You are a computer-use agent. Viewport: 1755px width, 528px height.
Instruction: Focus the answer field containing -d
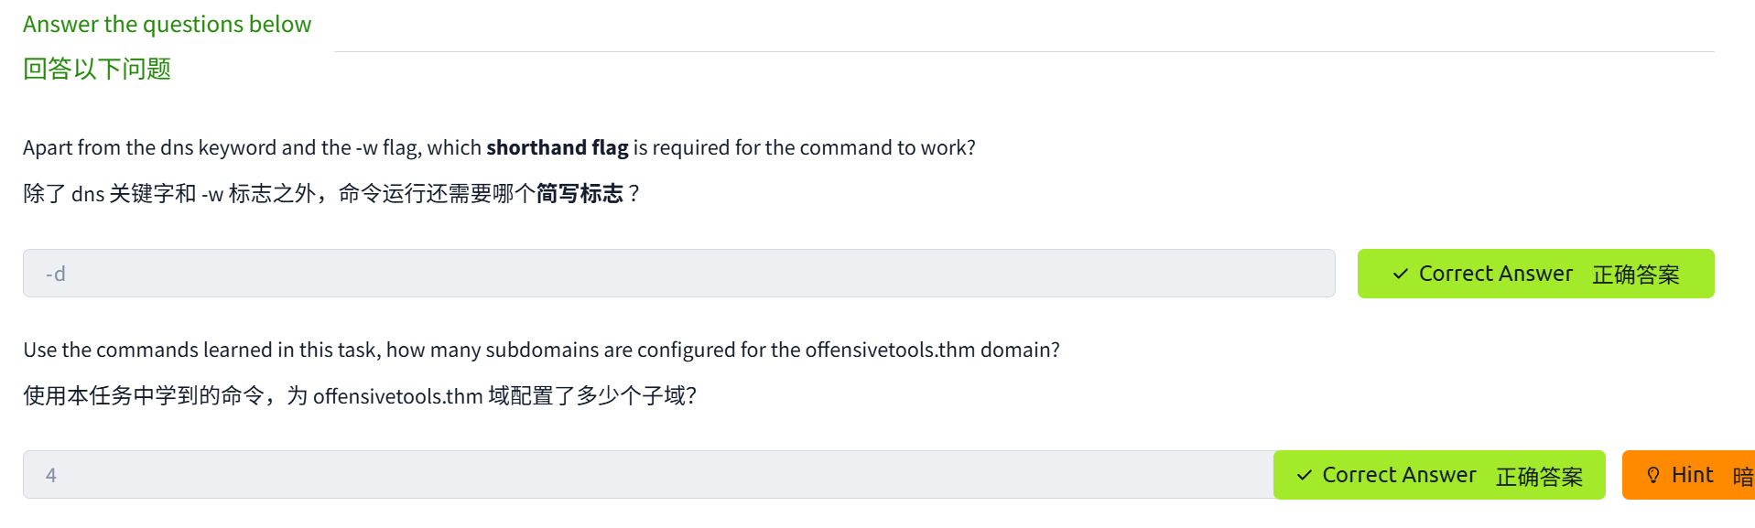pyautogui.click(x=678, y=274)
